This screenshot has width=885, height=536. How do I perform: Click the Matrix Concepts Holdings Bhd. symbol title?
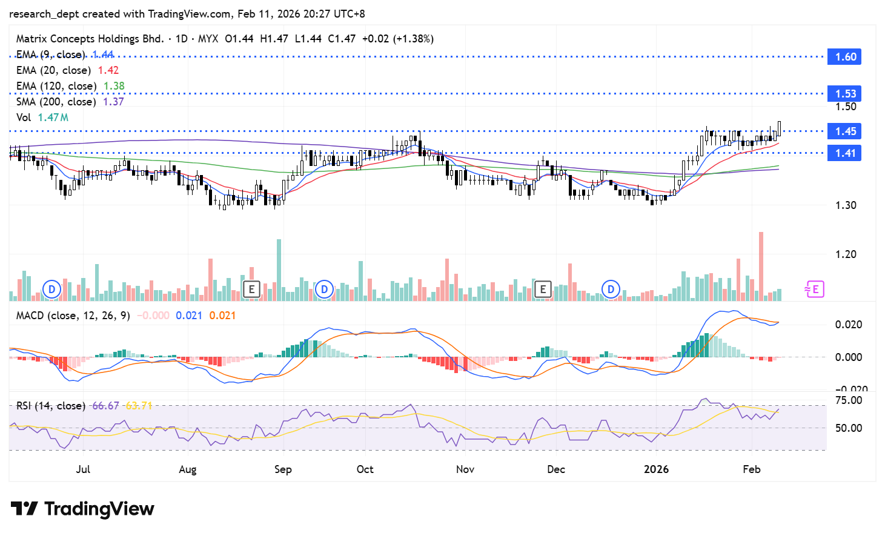pyautogui.click(x=90, y=39)
